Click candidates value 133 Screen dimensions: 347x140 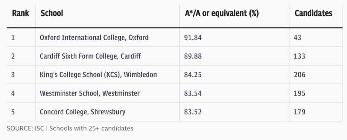[x=300, y=56]
